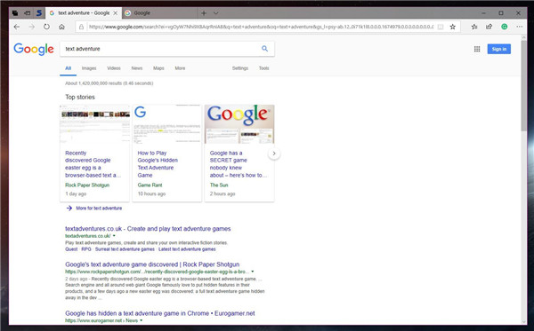Viewport: 534px width, 331px height.
Task: Click the share page icon
Action: coord(489,27)
